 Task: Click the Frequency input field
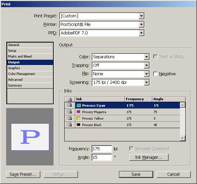[102, 149]
